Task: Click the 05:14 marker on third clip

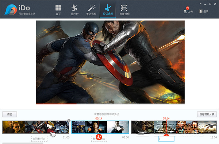Action: pyautogui.click(x=166, y=118)
